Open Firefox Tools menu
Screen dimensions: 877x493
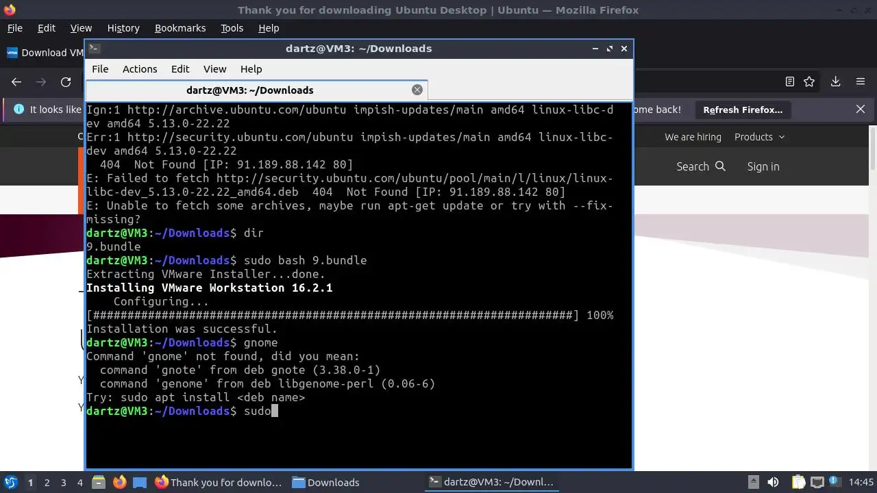click(232, 28)
